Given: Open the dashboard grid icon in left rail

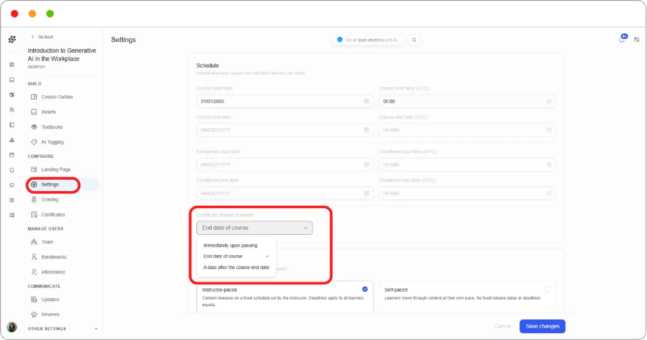Looking at the screenshot, I should coord(11,65).
